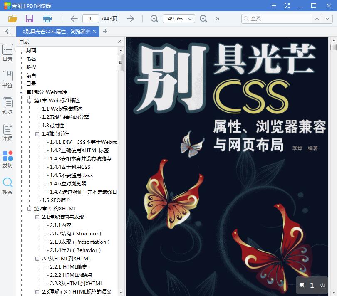This screenshot has height=296, width=337.
Task: Find previous search result arrow
Action: pos(317,19)
